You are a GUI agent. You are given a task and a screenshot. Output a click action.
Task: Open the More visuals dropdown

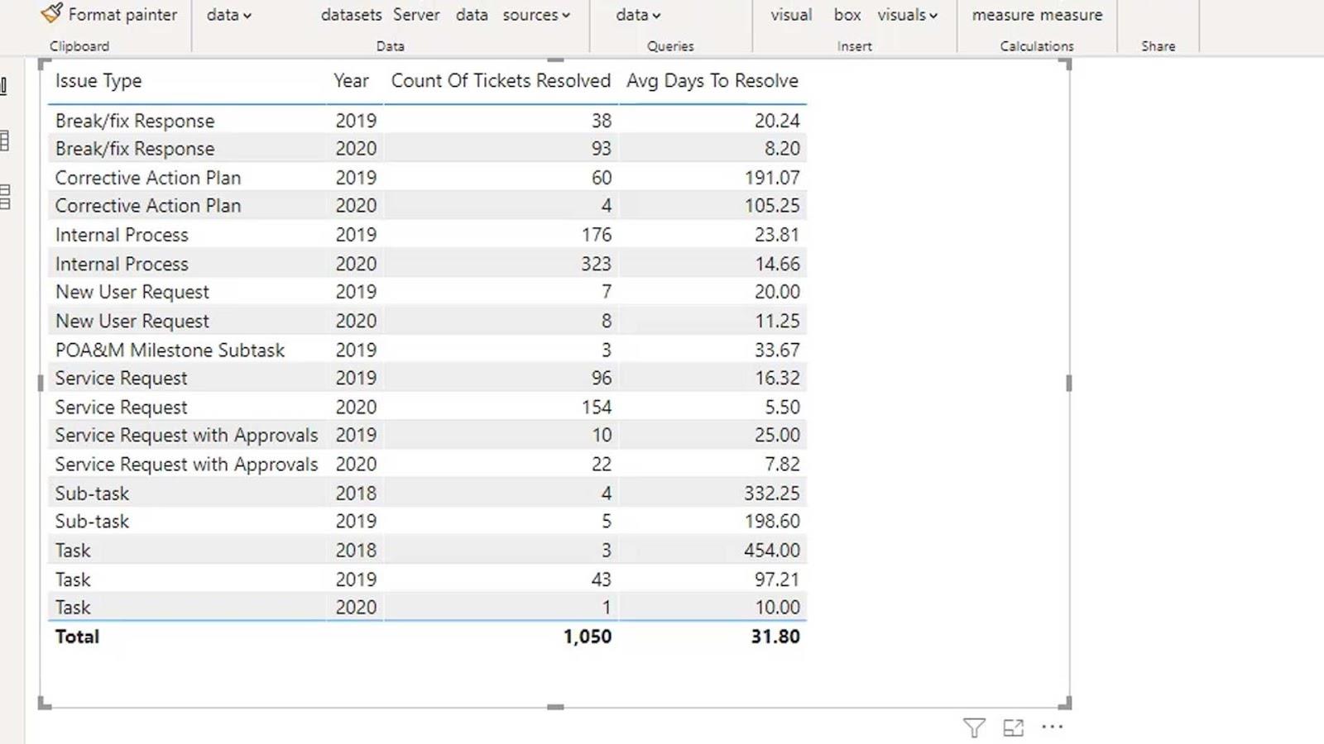coord(907,15)
